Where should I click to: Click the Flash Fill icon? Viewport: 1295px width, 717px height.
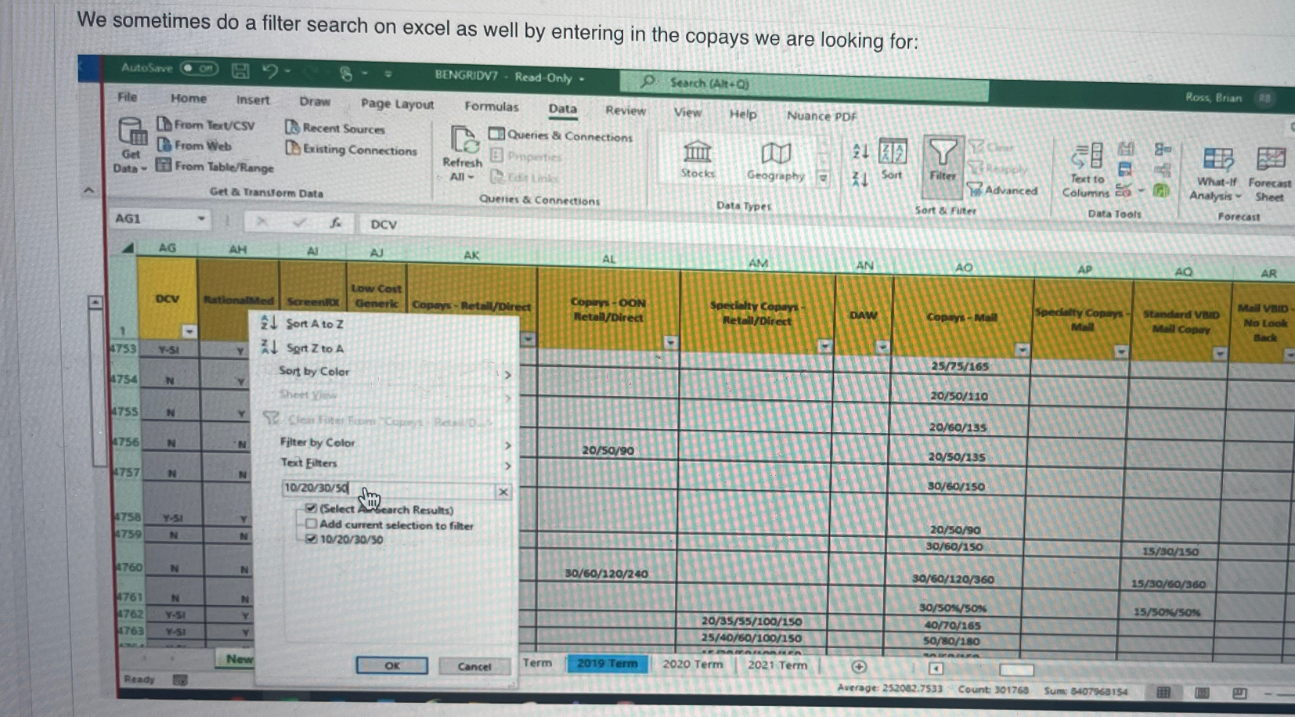[x=1125, y=149]
